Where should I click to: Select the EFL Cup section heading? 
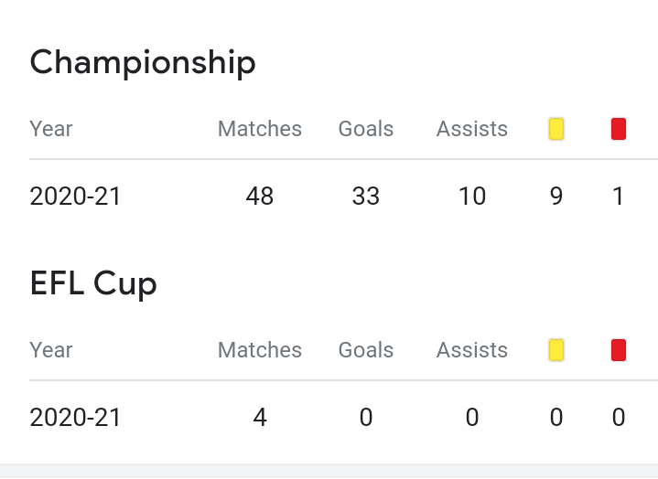click(93, 283)
